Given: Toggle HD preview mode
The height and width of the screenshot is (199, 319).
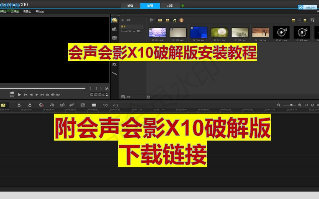Looking at the screenshot, I should (58, 95).
